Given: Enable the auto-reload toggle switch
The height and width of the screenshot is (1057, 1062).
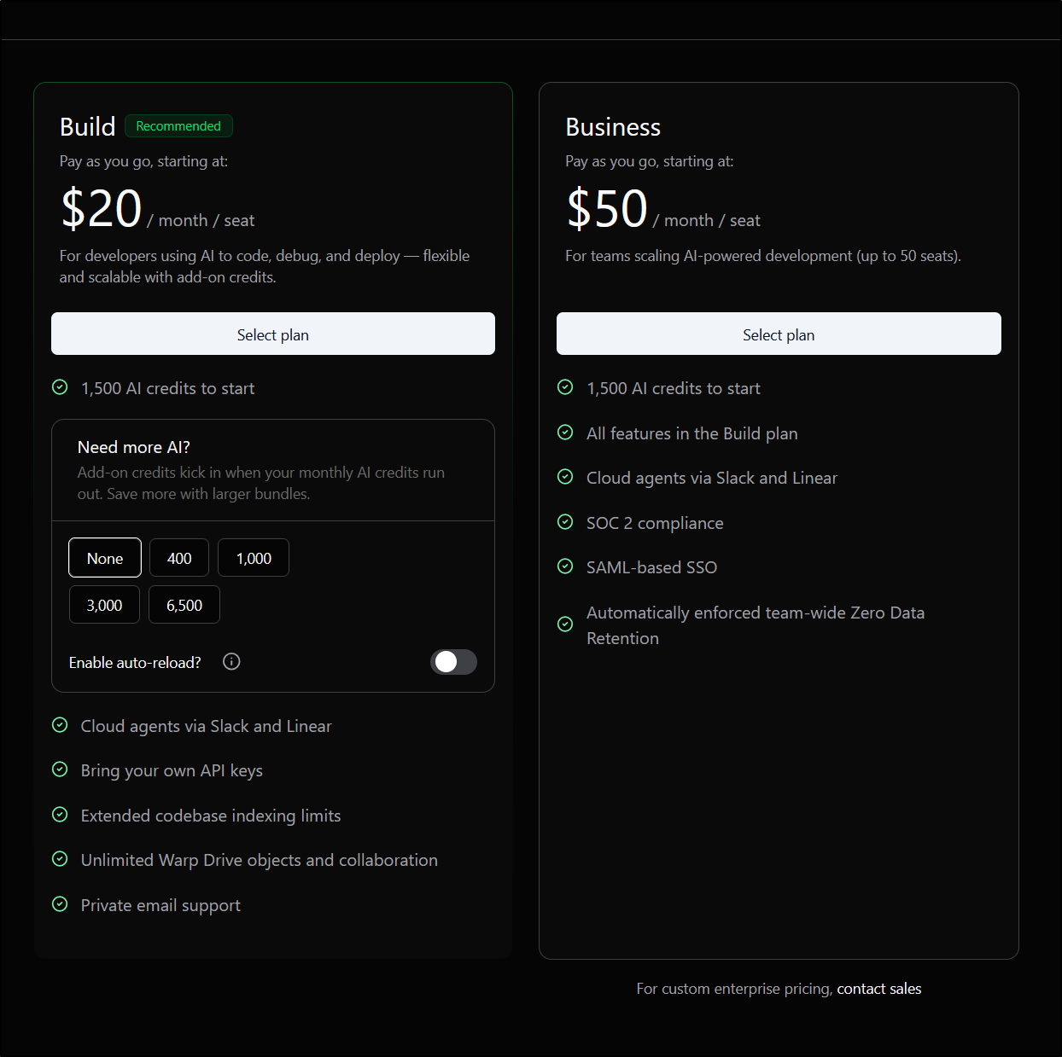Looking at the screenshot, I should tap(453, 662).
